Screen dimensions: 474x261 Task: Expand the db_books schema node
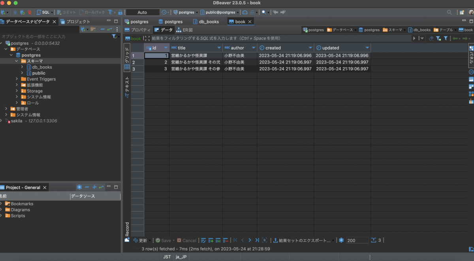pyautogui.click(x=23, y=67)
